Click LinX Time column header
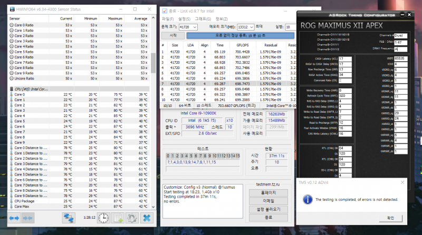Viewport: 422px width, 235px height. coord(220,45)
